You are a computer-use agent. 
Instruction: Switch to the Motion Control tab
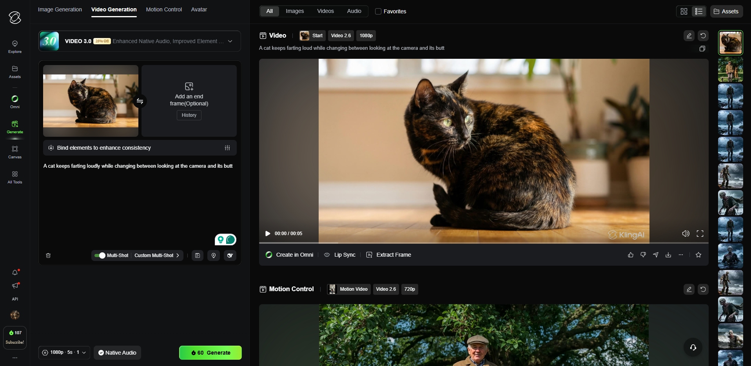coord(164,9)
